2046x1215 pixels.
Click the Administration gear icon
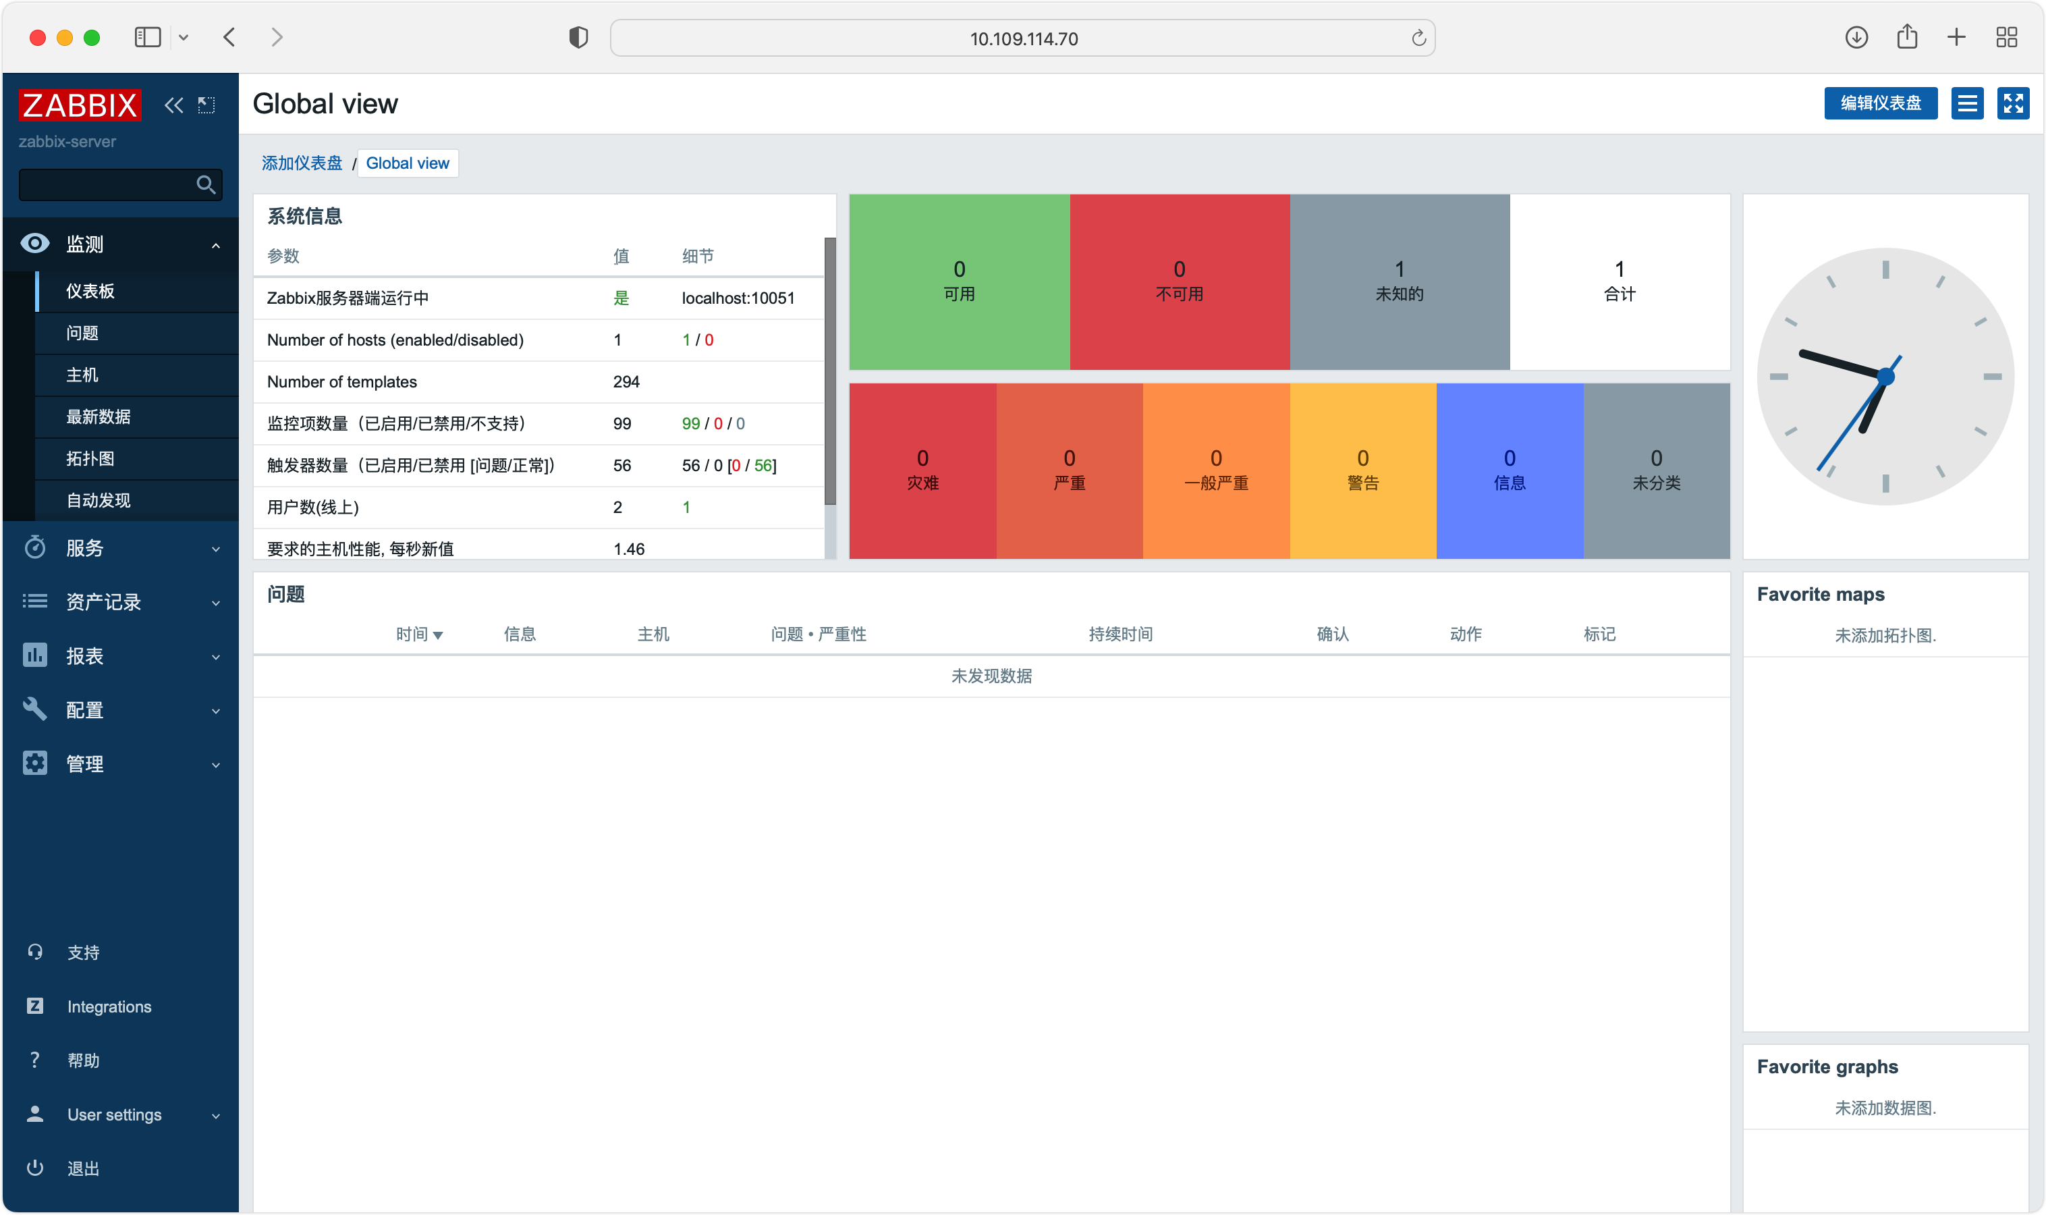tap(34, 763)
